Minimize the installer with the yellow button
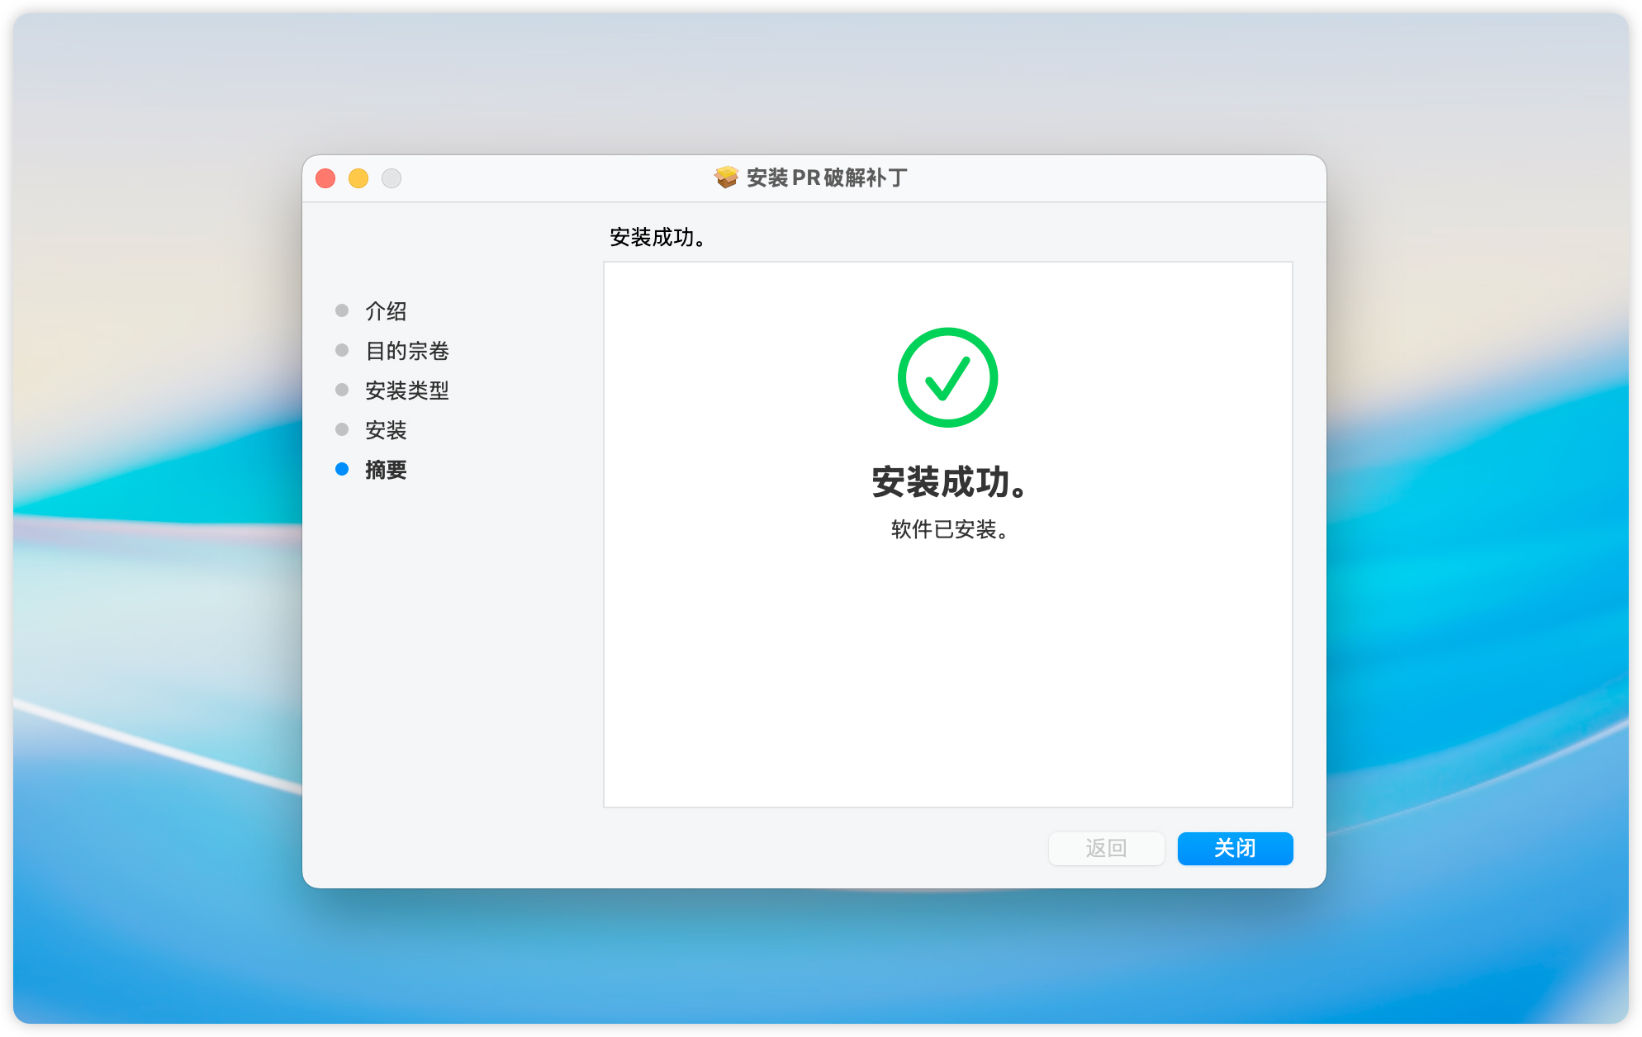The width and height of the screenshot is (1642, 1037). (358, 178)
